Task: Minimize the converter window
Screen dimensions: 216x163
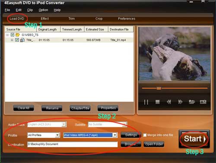Action: 191,2
